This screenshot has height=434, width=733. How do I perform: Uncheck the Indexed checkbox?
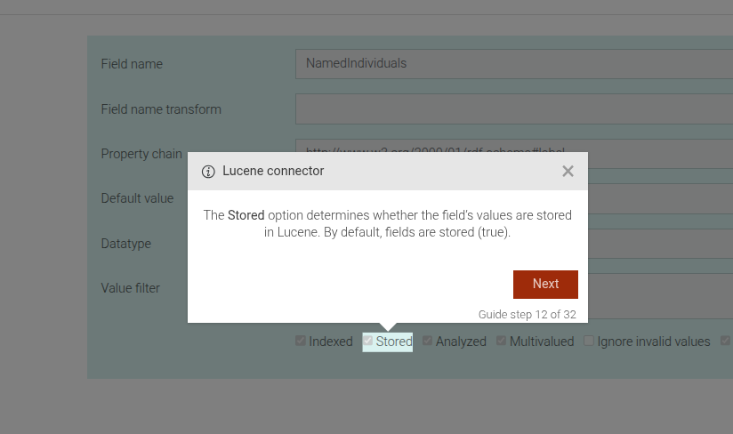301,342
